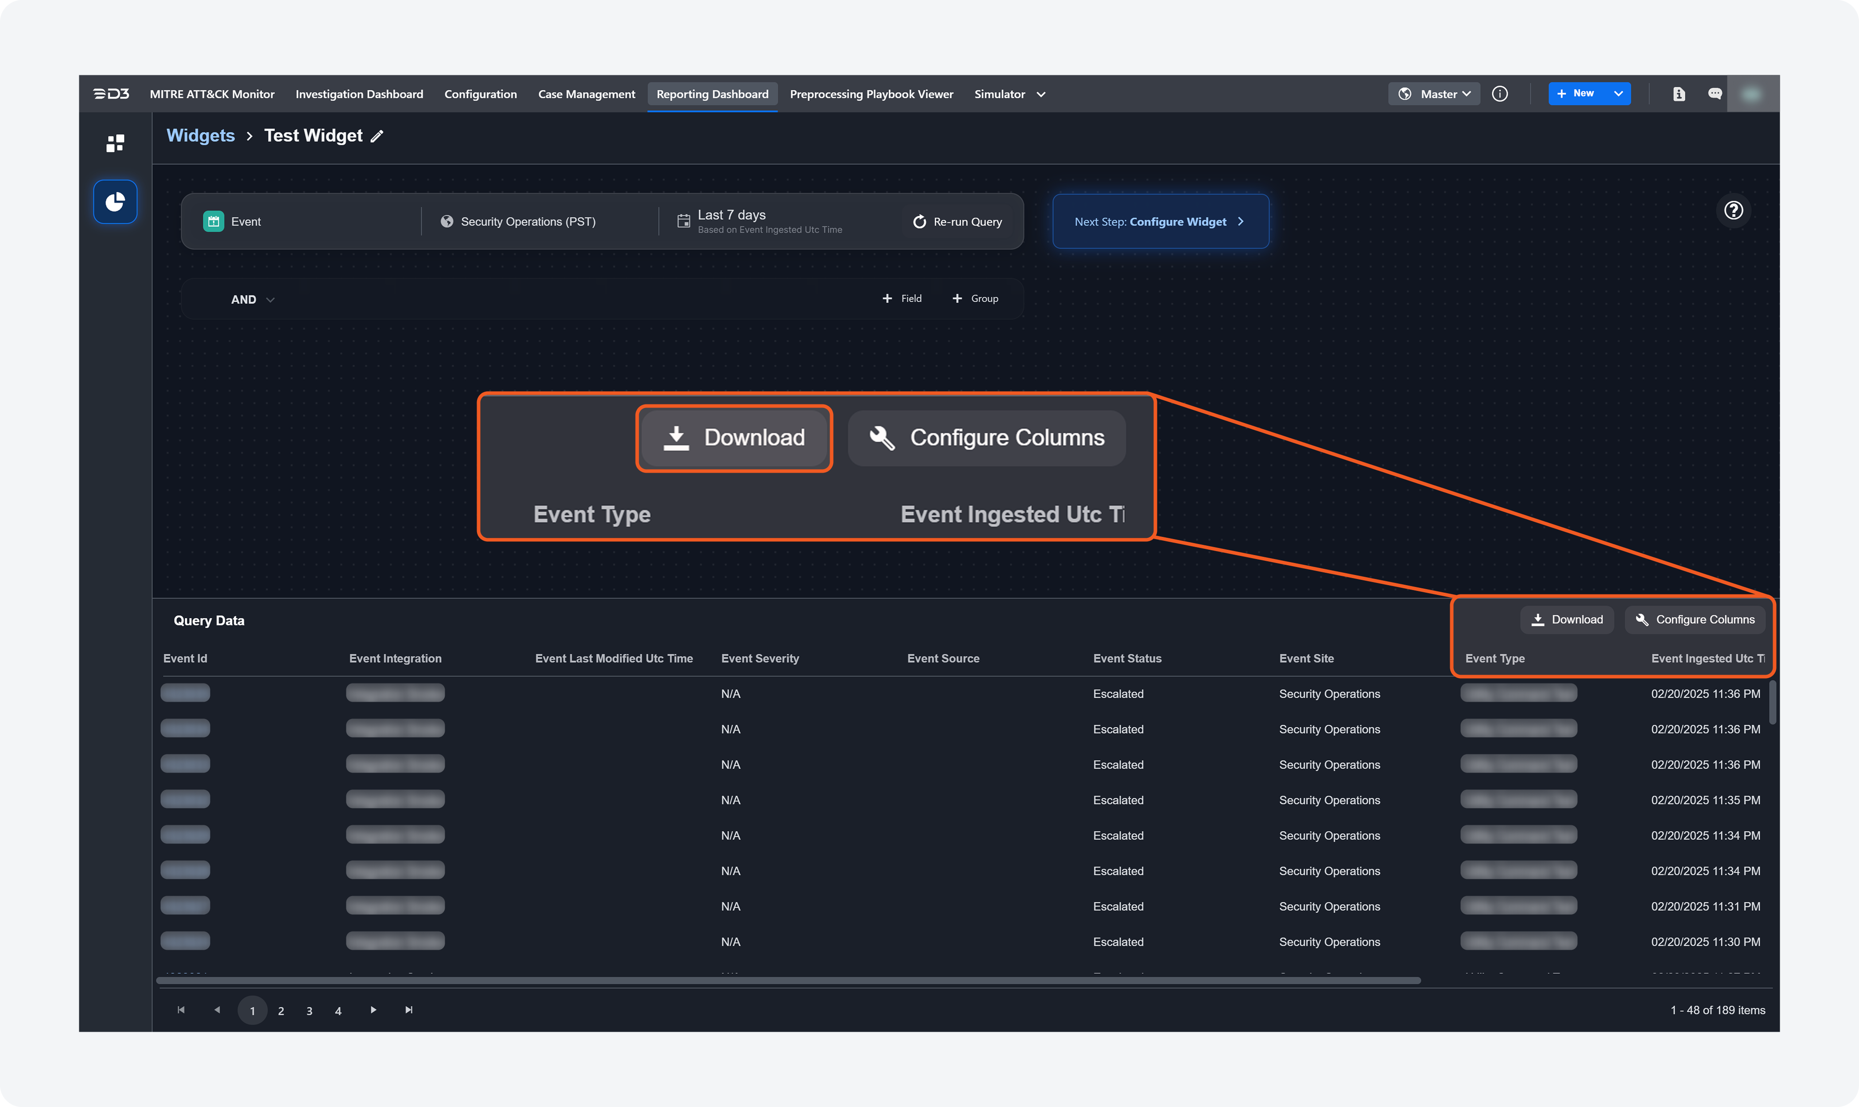Open the dashboard grid sidebar icon

[x=115, y=143]
